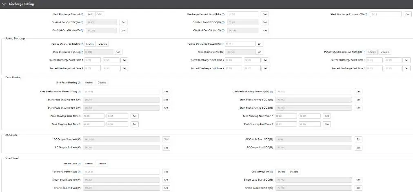Screen dimensions: 413x192
Task: Open help icon for Stop Discharge SOC(%)
Action: coord(82,52)
